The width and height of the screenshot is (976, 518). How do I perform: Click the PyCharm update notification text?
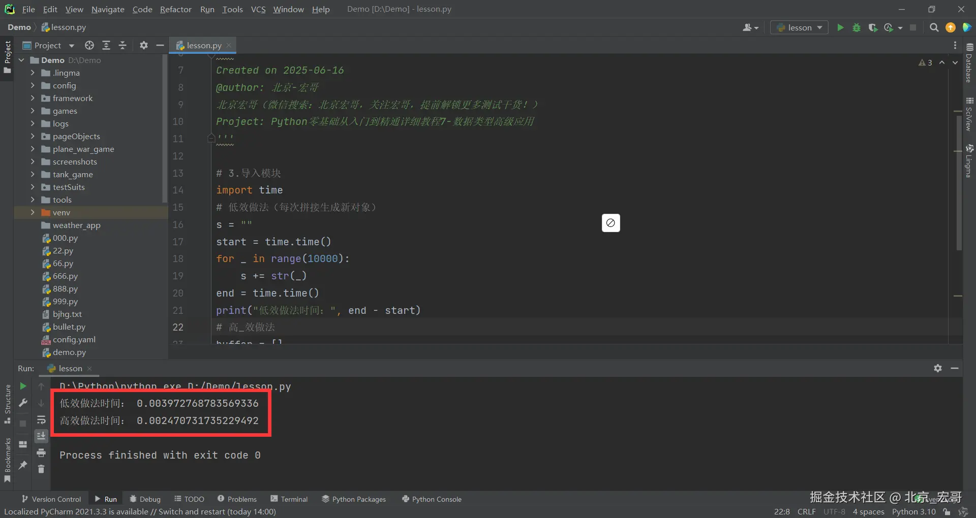(x=140, y=512)
